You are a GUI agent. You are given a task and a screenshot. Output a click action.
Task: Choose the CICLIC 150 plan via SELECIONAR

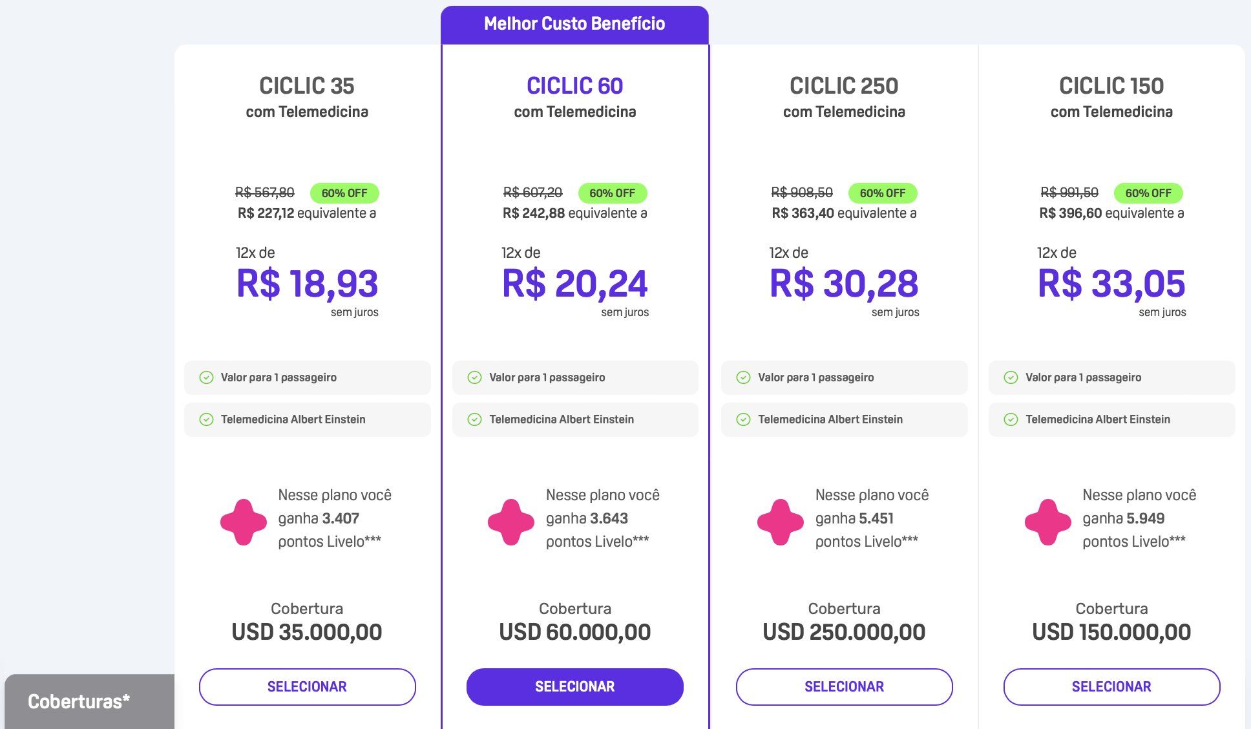pos(1112,687)
